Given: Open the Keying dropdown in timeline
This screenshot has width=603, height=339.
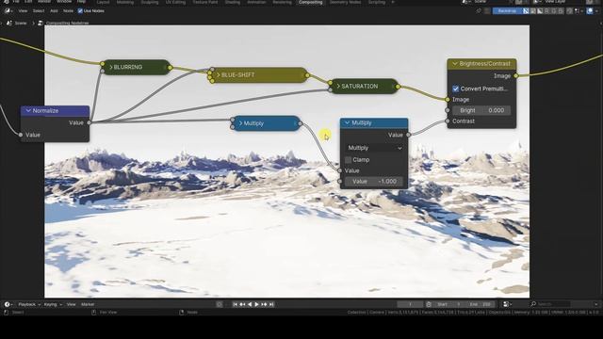Looking at the screenshot, I should 53,304.
